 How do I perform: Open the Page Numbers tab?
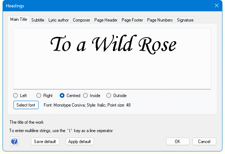pos(160,20)
